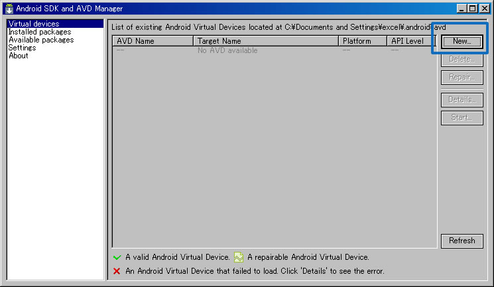Click 'A repairable Android Virtual Device.' legend text
This screenshot has height=287, width=494.
pos(308,257)
